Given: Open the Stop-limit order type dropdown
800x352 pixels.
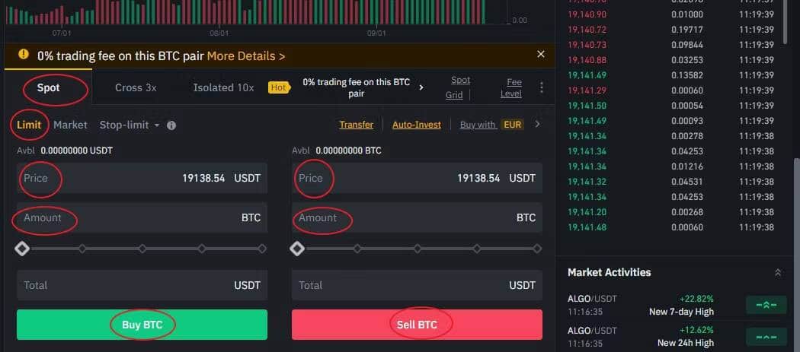Looking at the screenshot, I should click(x=130, y=125).
